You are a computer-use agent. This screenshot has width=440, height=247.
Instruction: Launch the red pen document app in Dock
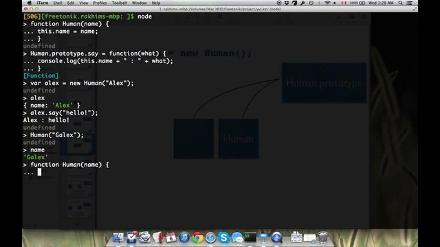click(x=157, y=237)
